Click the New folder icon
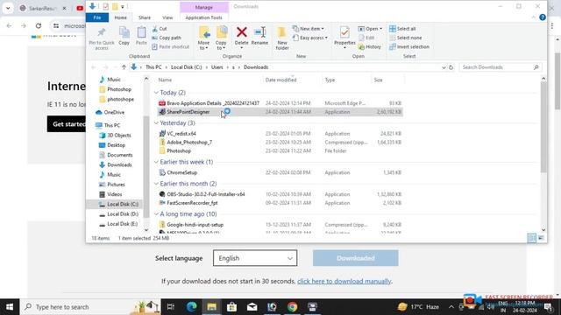Screen dimensions: 561x315 pos(282,33)
